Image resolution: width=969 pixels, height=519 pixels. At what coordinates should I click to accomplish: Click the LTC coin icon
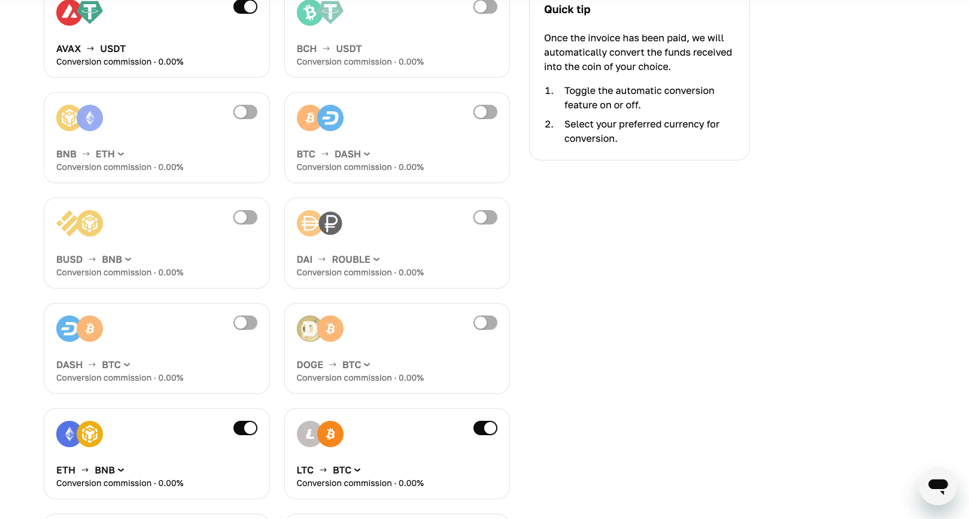click(x=309, y=434)
